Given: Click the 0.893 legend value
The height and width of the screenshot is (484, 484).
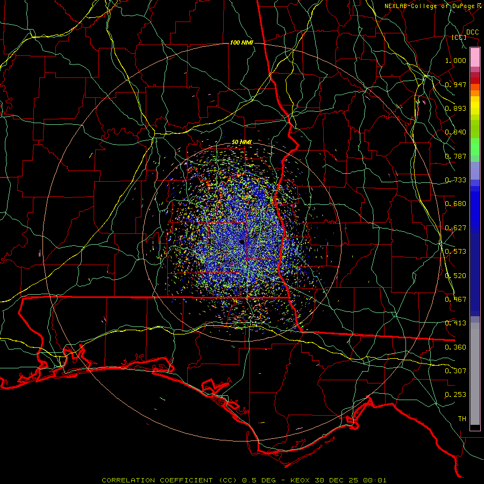Looking at the screenshot, I should pyautogui.click(x=455, y=108).
